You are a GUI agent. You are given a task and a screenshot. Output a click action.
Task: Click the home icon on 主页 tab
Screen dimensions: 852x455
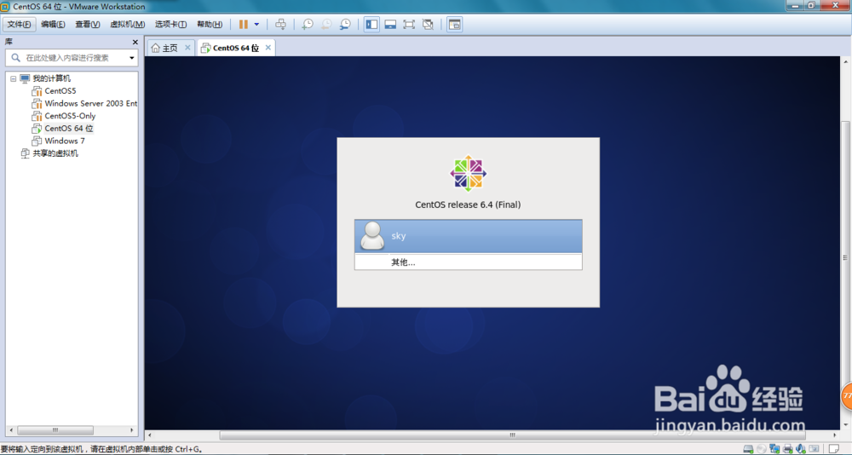point(155,48)
